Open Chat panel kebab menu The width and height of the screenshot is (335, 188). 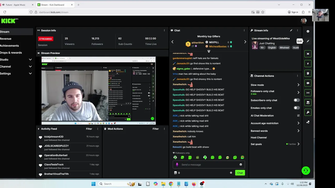click(244, 30)
